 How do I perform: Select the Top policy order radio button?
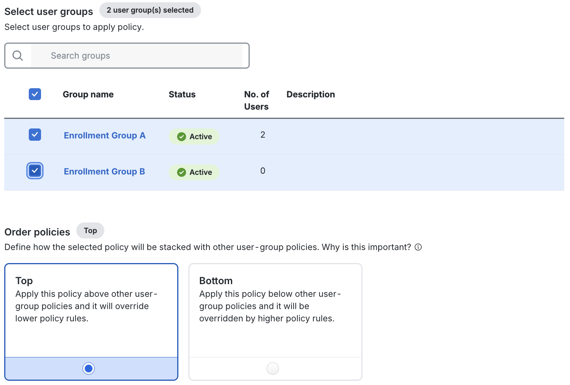pyautogui.click(x=88, y=368)
